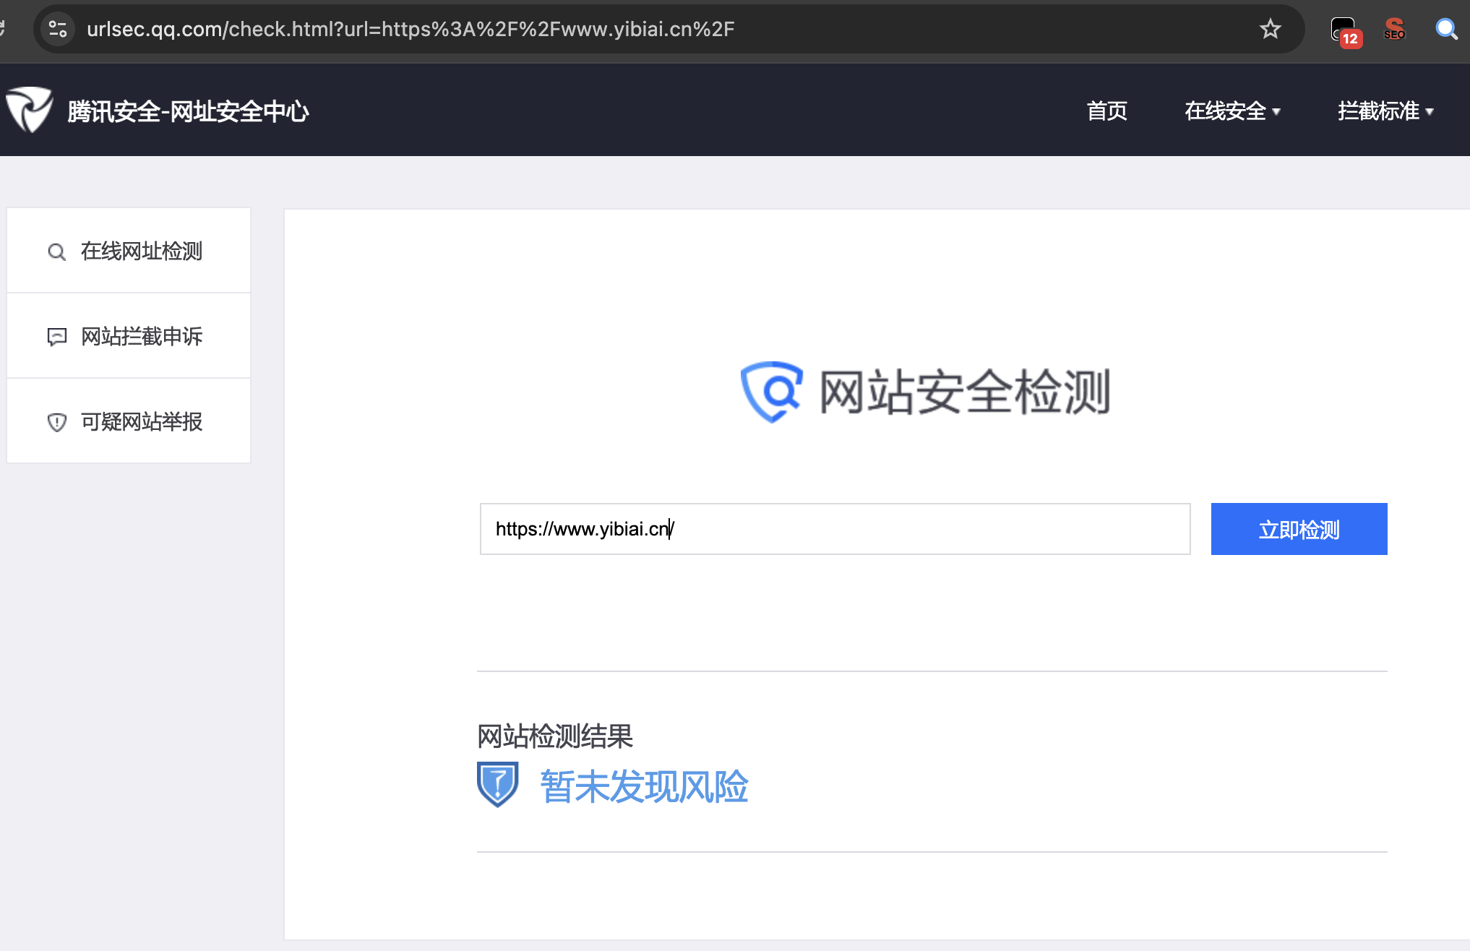The width and height of the screenshot is (1470, 951).
Task: Click the magnifier extension icon in toolbar
Action: tap(1445, 29)
